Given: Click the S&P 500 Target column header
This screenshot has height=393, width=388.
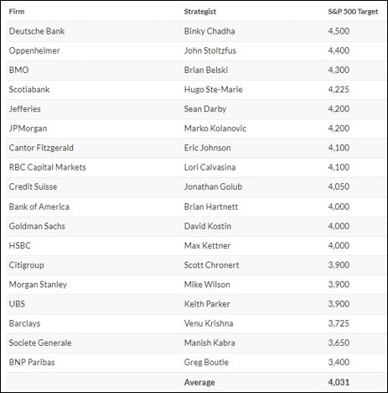Looking at the screenshot, I should (353, 12).
